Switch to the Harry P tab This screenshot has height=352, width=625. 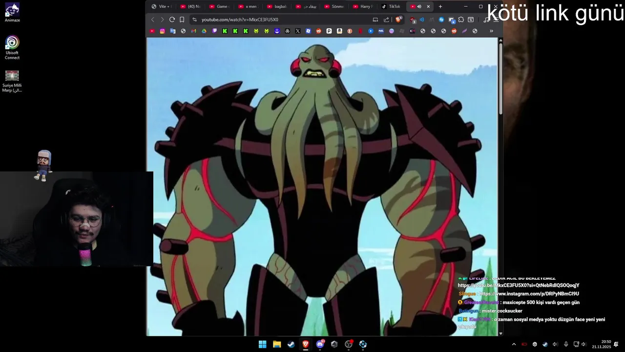(x=363, y=6)
